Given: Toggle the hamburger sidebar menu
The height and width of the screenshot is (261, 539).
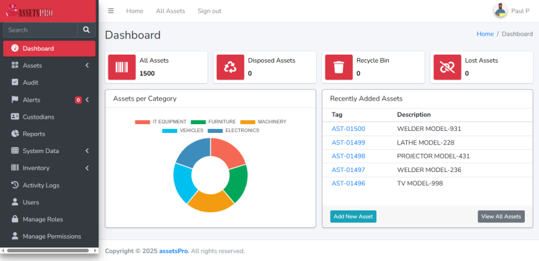Looking at the screenshot, I should (110, 11).
